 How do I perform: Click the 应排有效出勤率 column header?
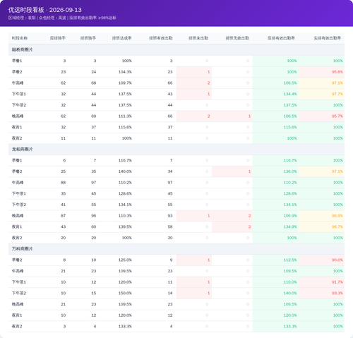pos(281,38)
